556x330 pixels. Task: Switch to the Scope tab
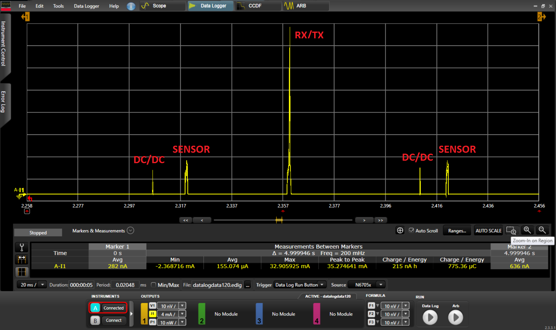(x=163, y=6)
